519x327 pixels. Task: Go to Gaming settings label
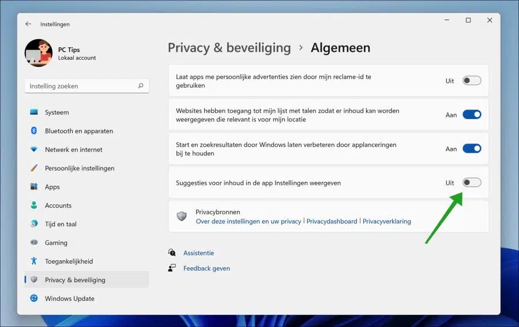click(x=56, y=243)
